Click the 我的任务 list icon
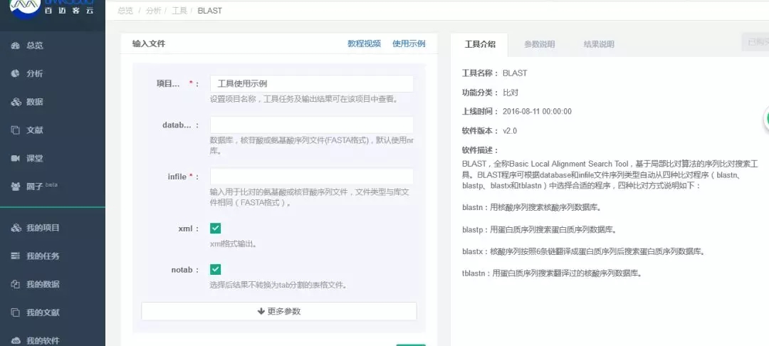 tap(15, 256)
